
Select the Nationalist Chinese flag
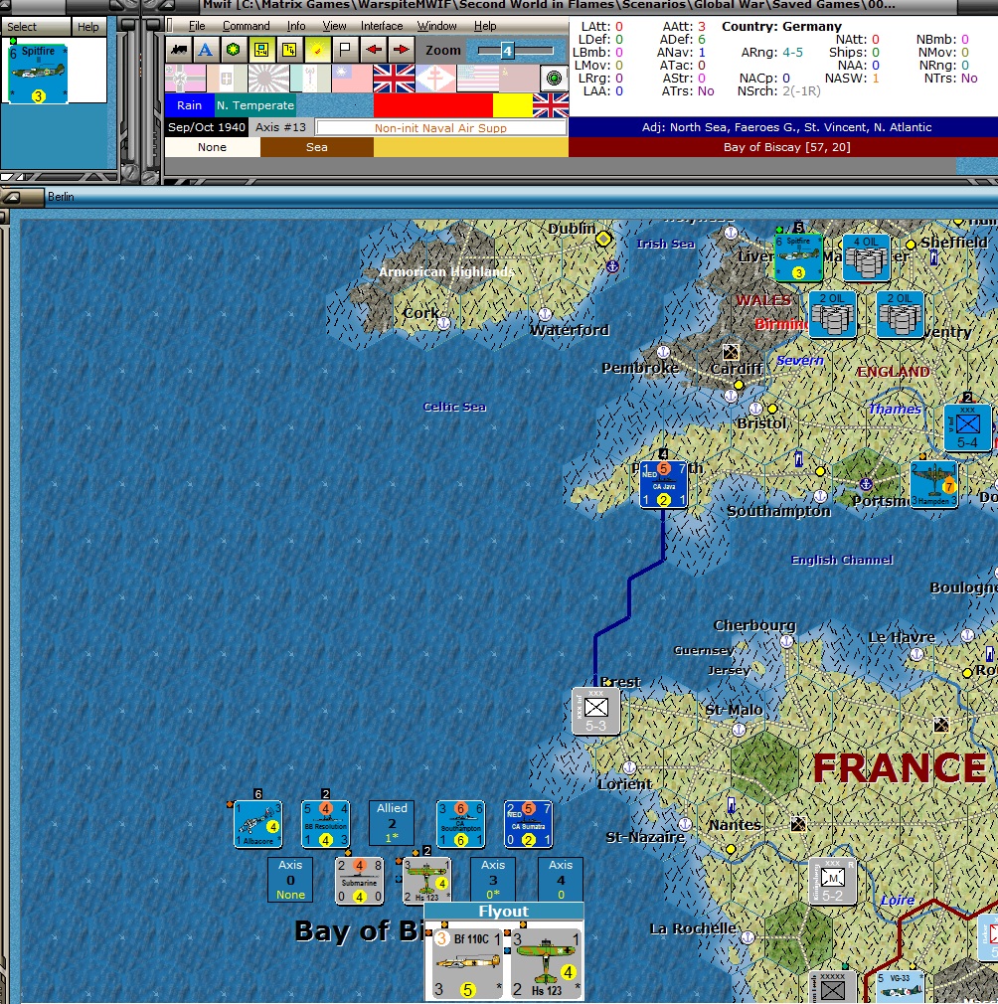[x=352, y=79]
